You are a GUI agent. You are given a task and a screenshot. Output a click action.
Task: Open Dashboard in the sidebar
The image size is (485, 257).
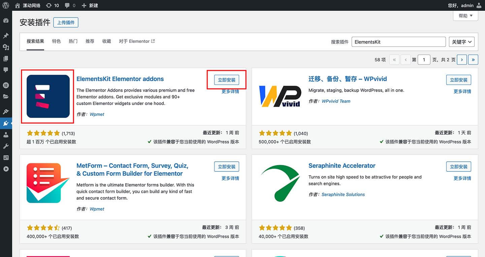(6, 21)
